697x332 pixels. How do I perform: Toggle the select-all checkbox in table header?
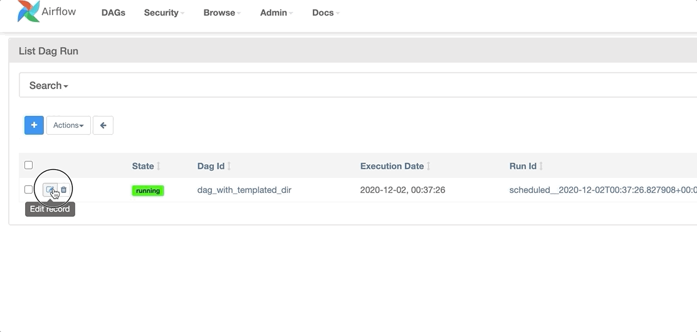28,165
